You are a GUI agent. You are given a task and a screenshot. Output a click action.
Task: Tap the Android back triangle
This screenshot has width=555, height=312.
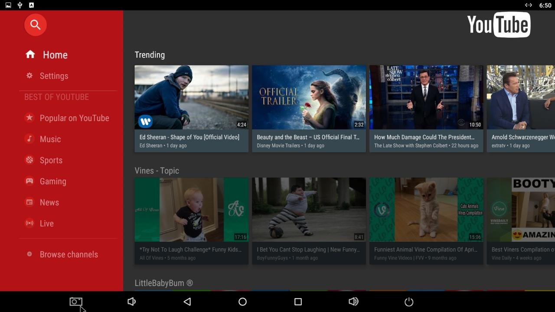[x=187, y=302]
